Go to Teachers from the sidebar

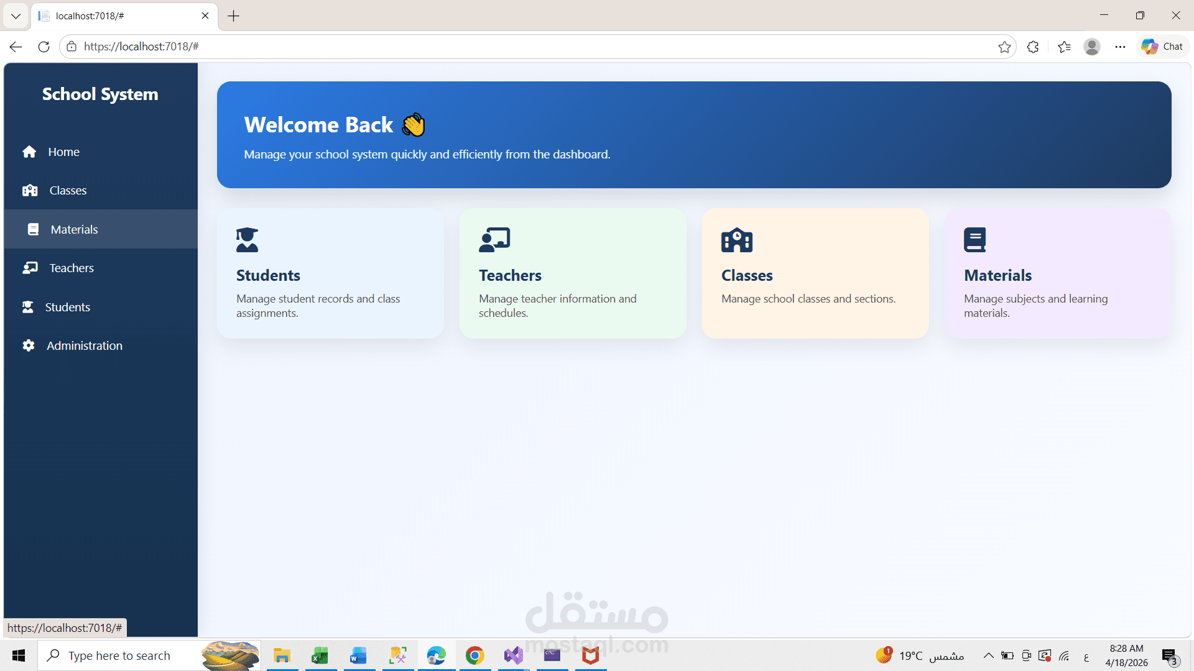[101, 268]
